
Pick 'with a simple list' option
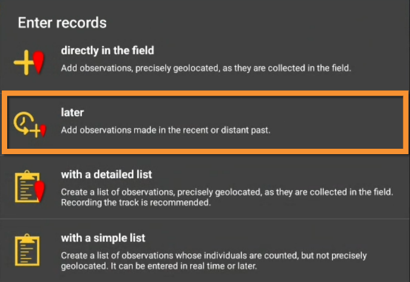tap(103, 238)
